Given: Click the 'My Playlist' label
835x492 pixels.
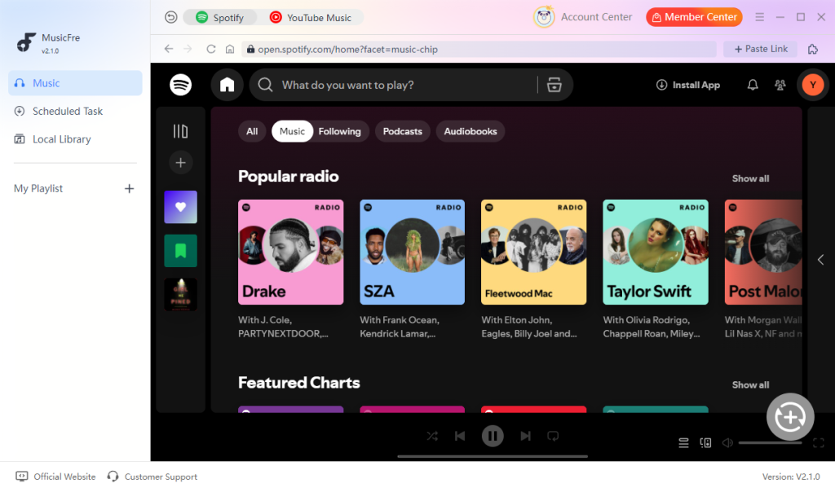Looking at the screenshot, I should click(38, 188).
